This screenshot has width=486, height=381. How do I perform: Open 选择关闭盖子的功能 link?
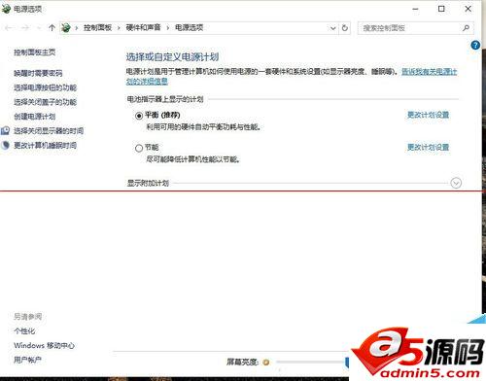[x=45, y=102]
